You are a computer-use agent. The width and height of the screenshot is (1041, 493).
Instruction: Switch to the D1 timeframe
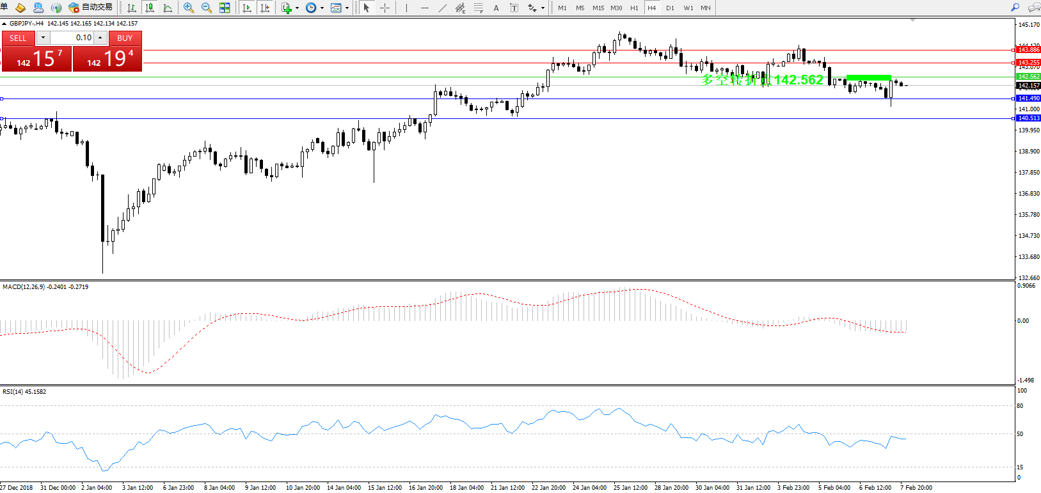(x=670, y=8)
